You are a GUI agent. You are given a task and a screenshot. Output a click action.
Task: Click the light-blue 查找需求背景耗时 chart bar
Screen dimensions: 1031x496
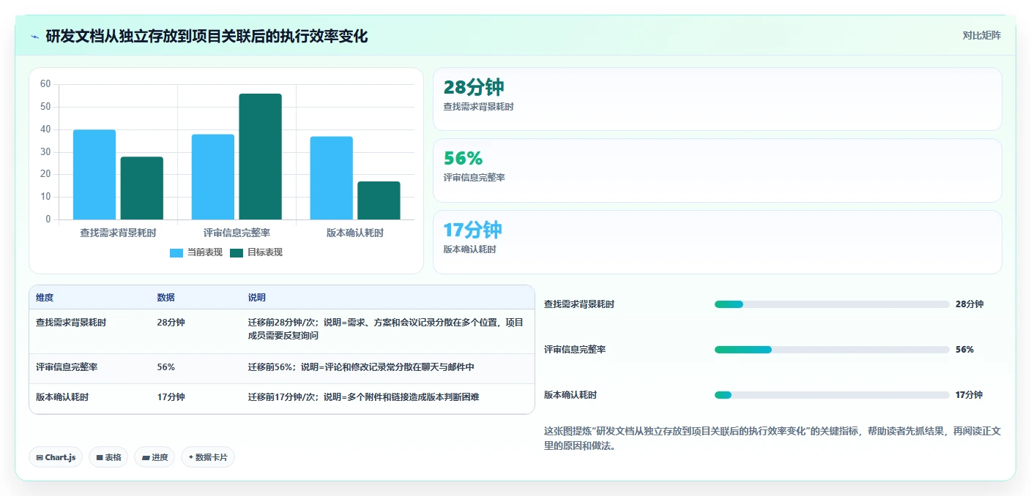pyautogui.click(x=94, y=175)
